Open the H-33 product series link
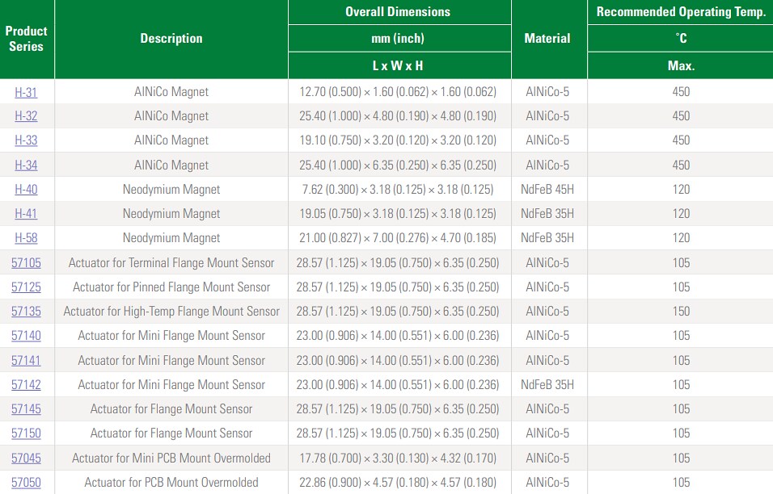 point(26,140)
